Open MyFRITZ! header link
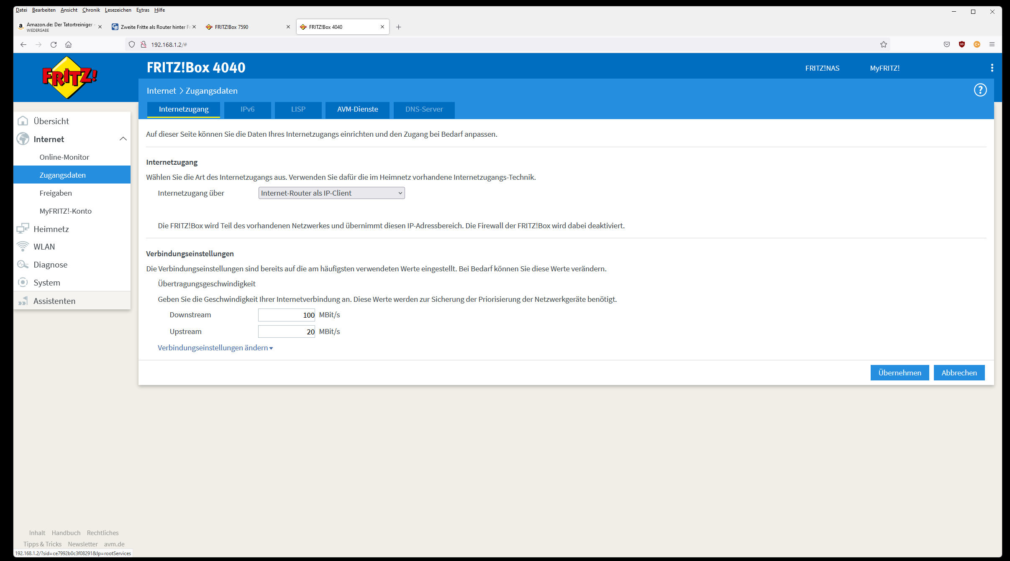The width and height of the screenshot is (1010, 561). pyautogui.click(x=885, y=68)
